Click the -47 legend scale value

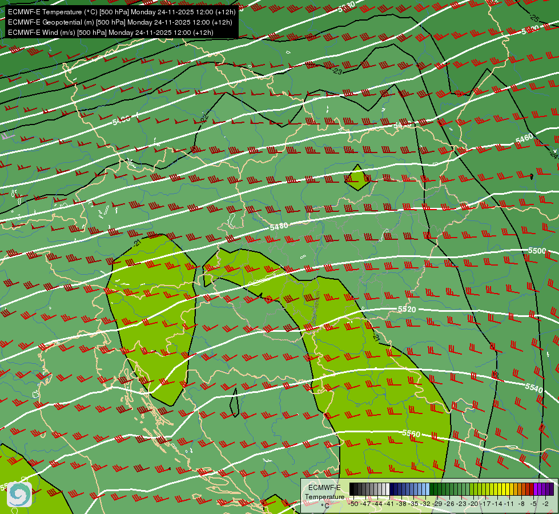(366, 504)
